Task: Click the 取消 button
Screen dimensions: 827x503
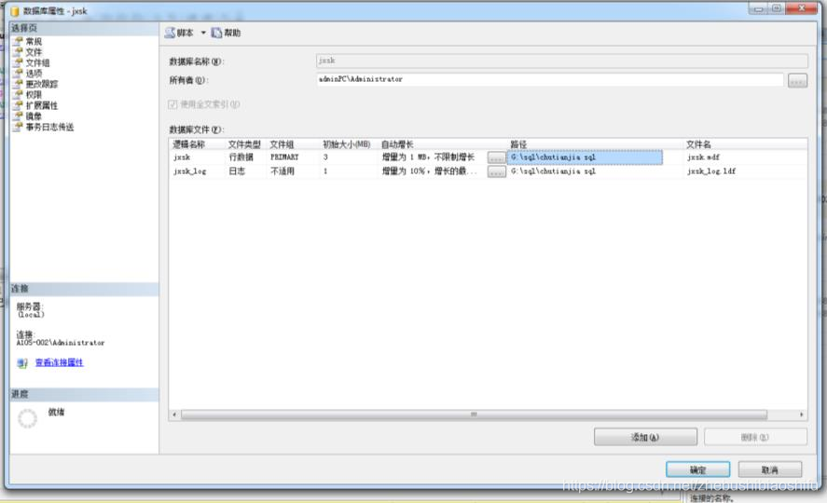Action: point(770,469)
